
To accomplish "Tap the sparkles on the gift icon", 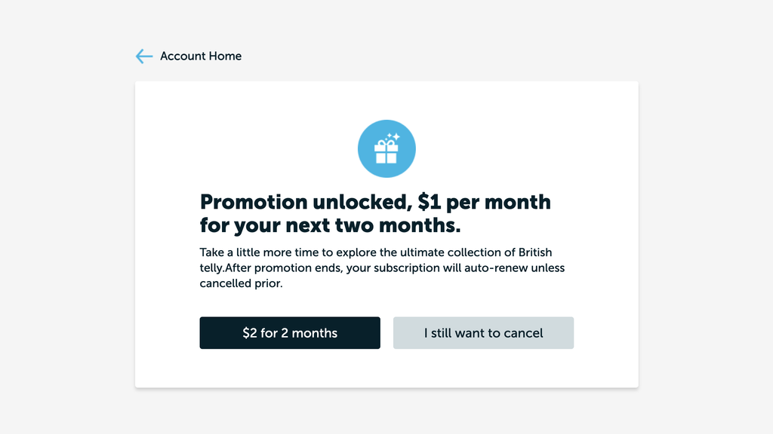I will point(395,137).
